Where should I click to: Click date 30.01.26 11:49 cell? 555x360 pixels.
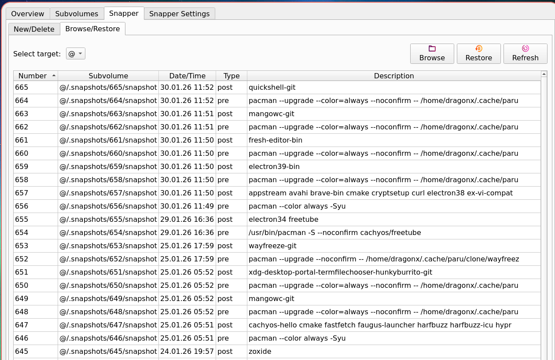click(187, 206)
